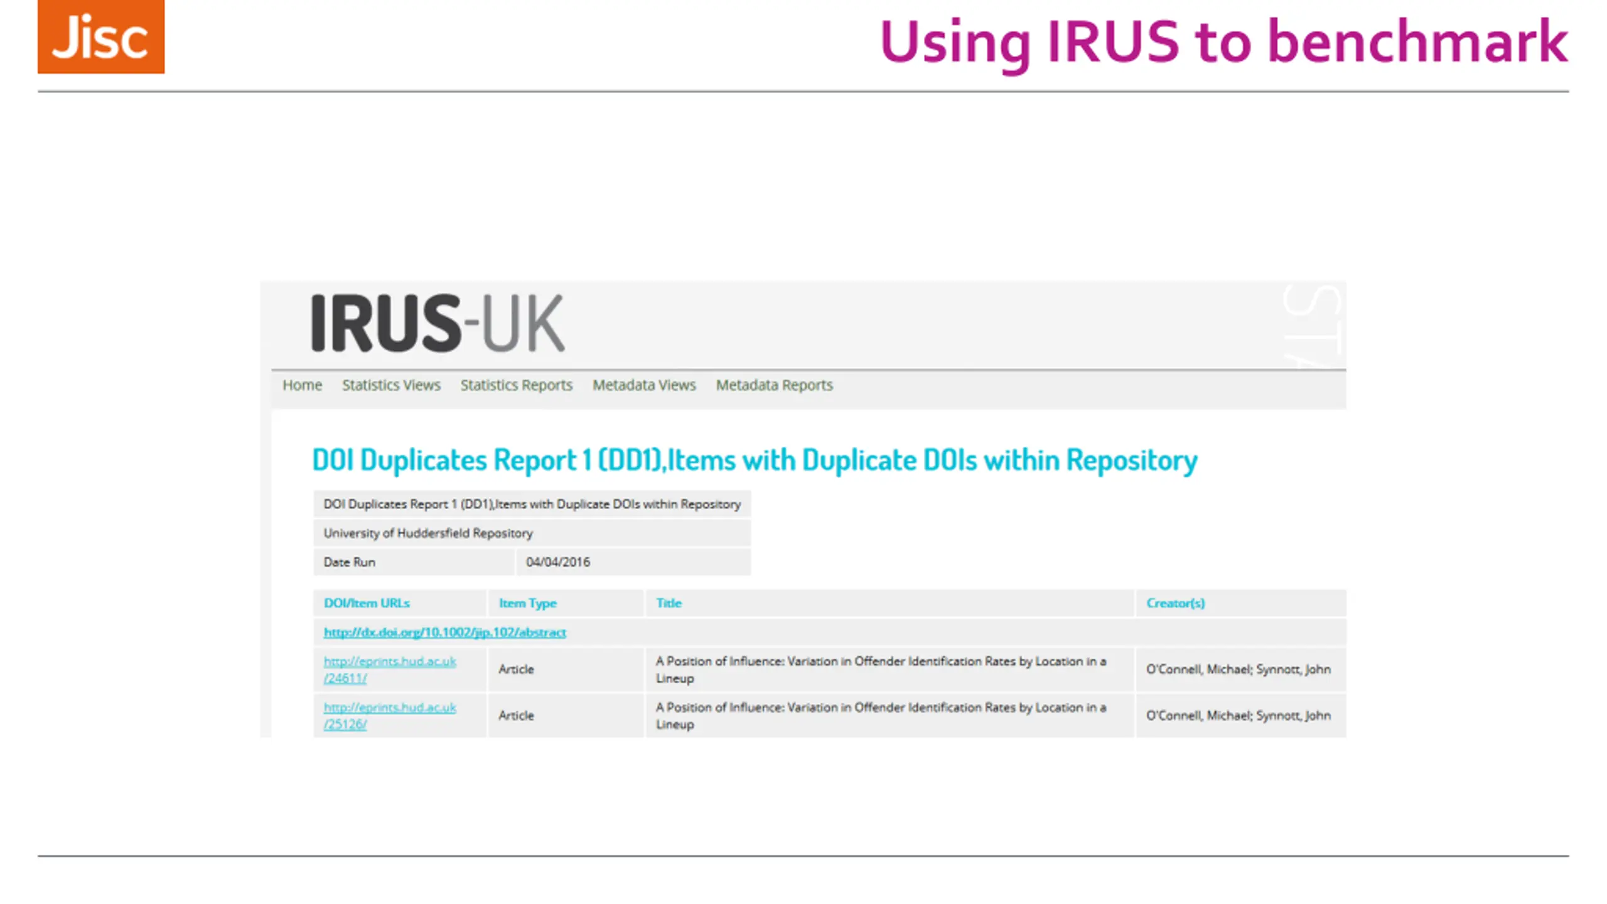Viewport: 1607px width, 904px height.
Task: Click the Date Run label
Action: pos(349,562)
